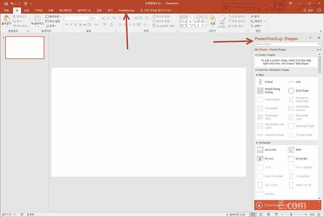This screenshot has height=217, width=324.
Task: Open the font size combo box
Action: pos(95,18)
